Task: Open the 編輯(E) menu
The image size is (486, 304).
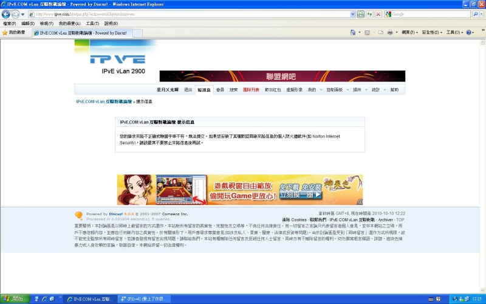Action: (x=27, y=24)
